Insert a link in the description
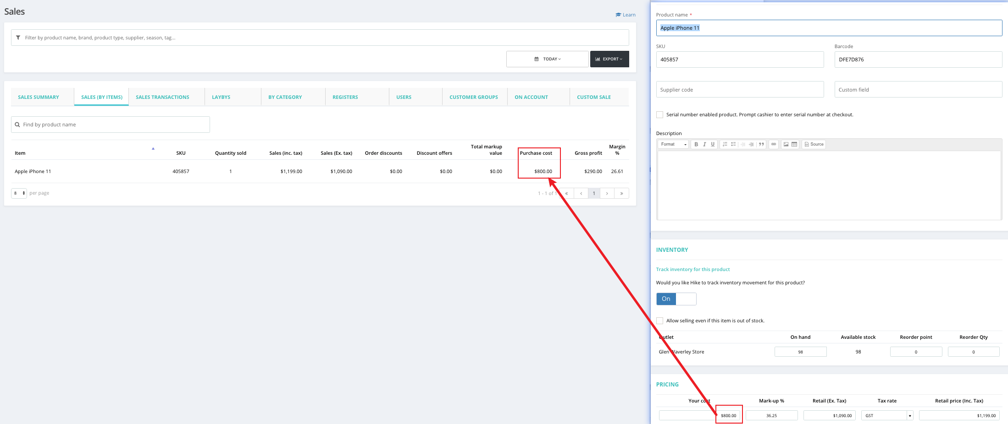Viewport: 1008px width, 424px height. click(774, 144)
